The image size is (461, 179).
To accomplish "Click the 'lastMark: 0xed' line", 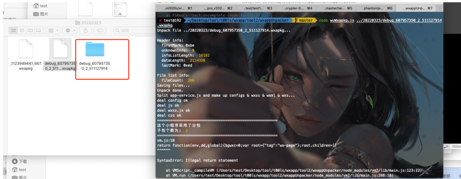I will [x=177, y=65].
